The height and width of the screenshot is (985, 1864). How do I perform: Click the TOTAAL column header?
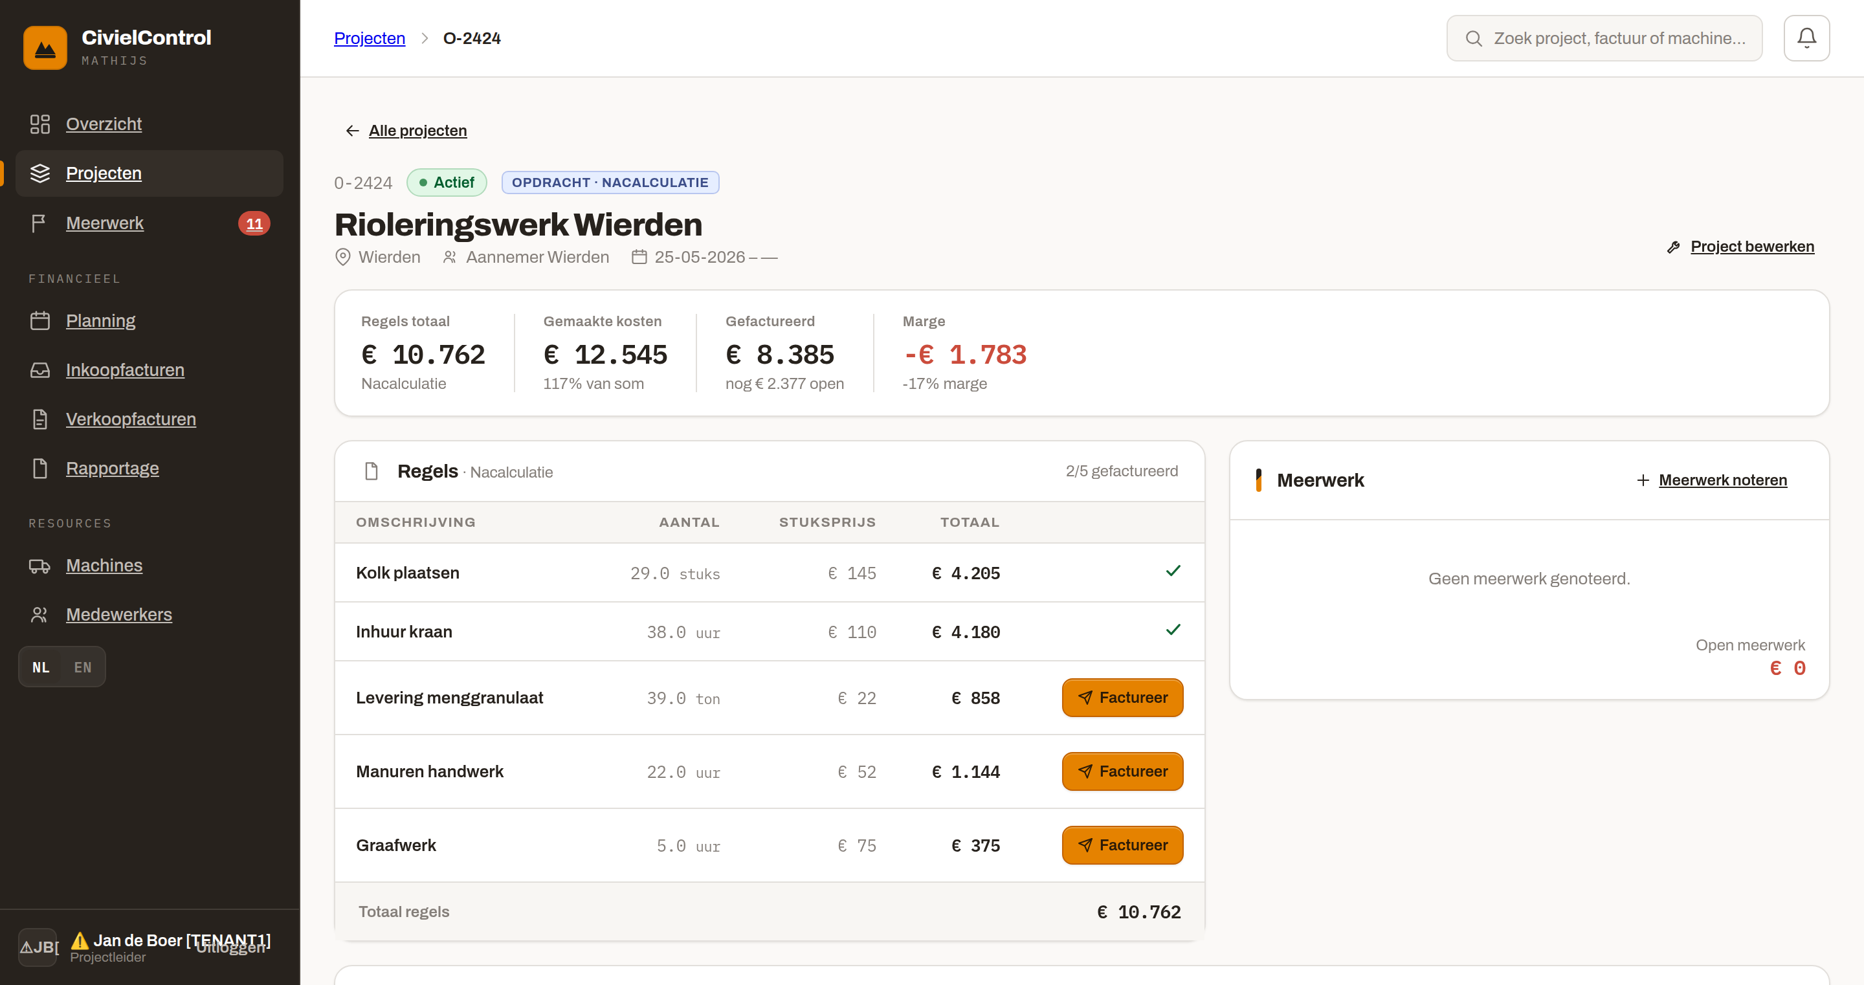pos(970,522)
